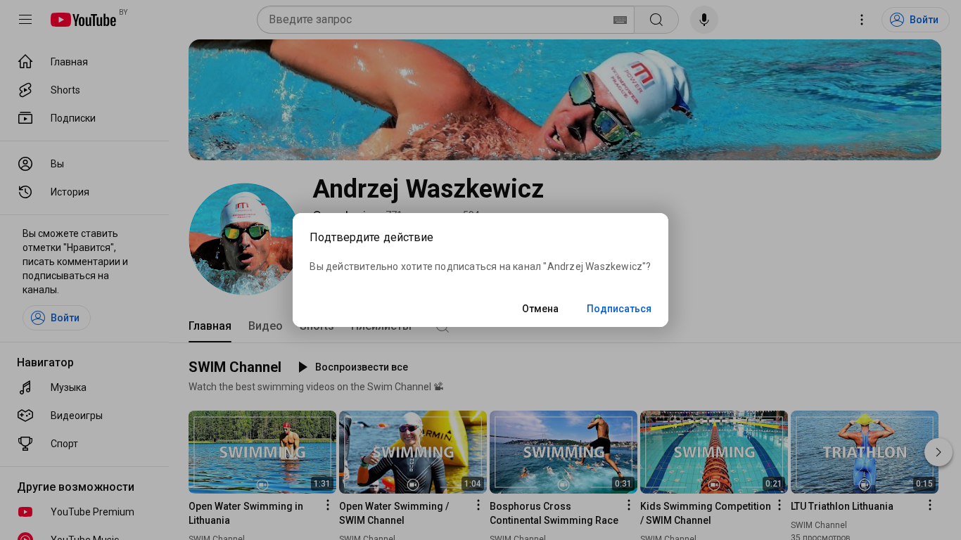Open the Вы profile icon in sidebar
Image resolution: width=961 pixels, height=540 pixels.
click(25, 164)
